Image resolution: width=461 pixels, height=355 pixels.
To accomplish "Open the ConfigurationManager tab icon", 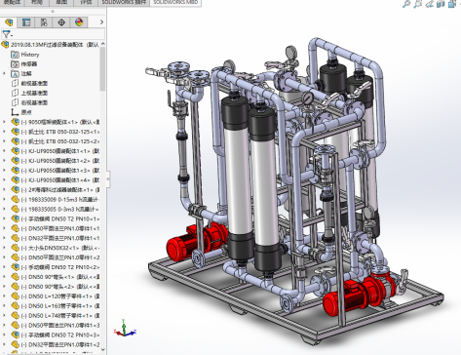I will (x=44, y=22).
